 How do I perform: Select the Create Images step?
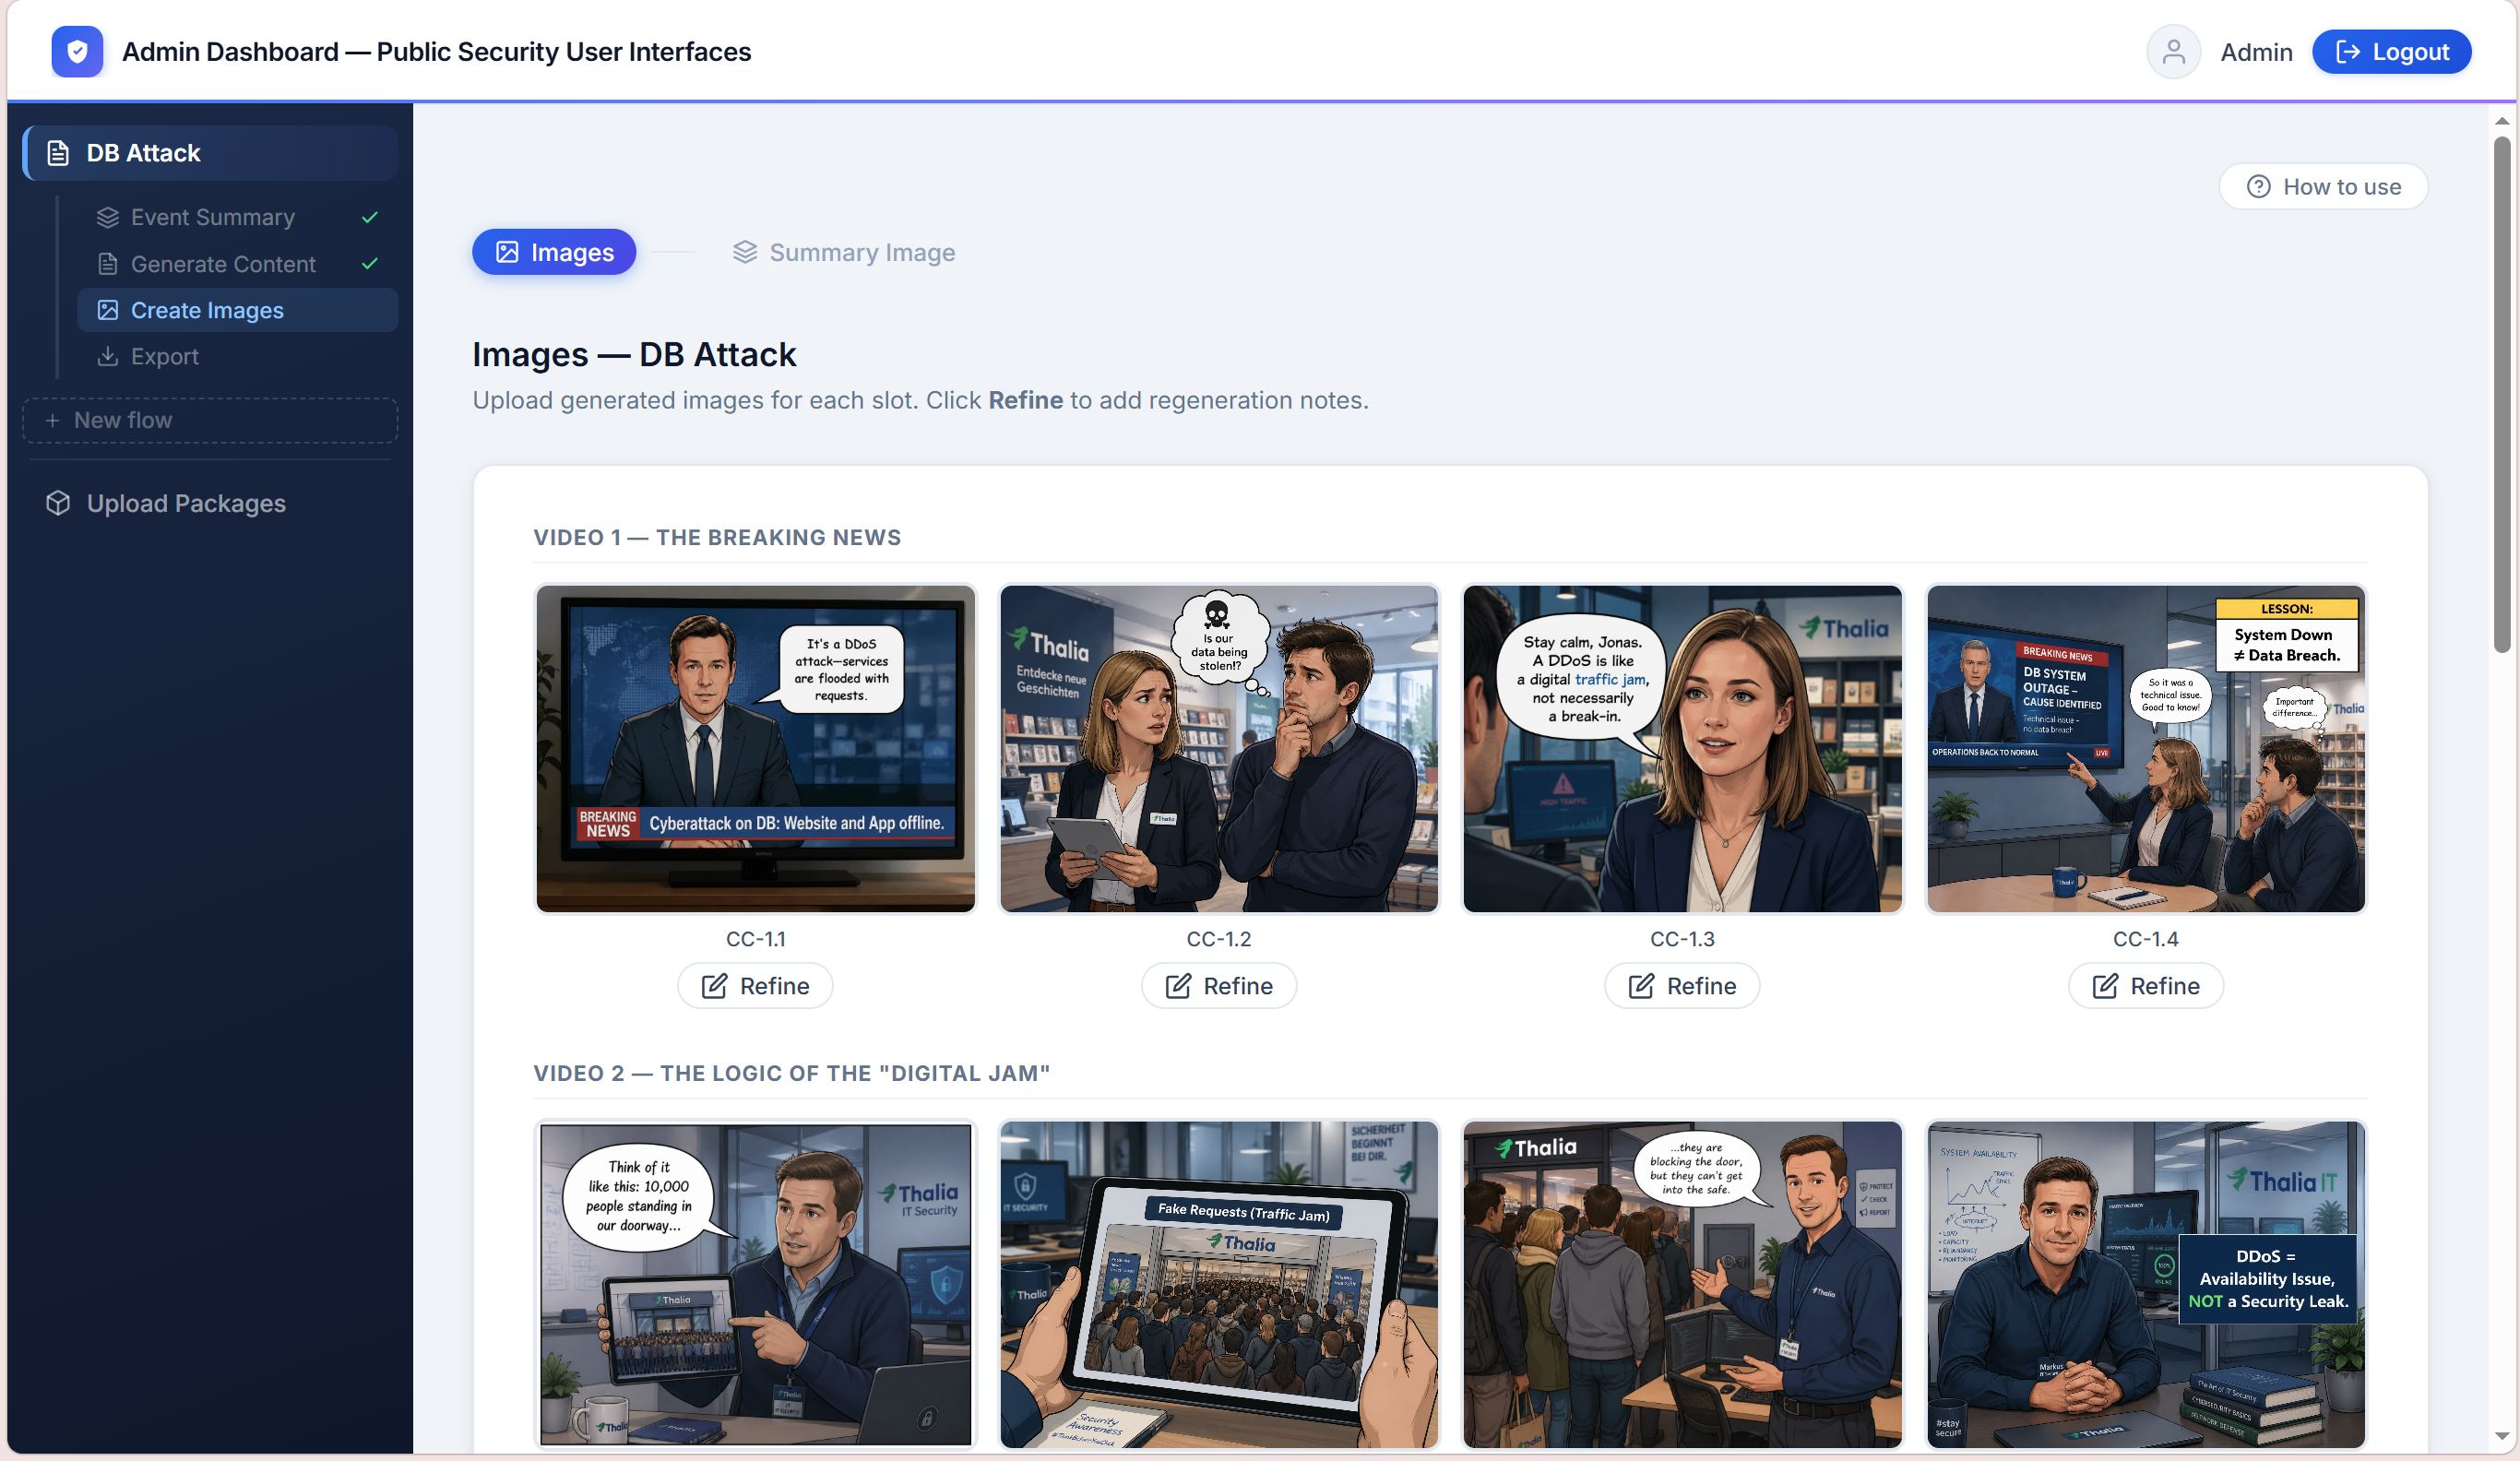238,310
